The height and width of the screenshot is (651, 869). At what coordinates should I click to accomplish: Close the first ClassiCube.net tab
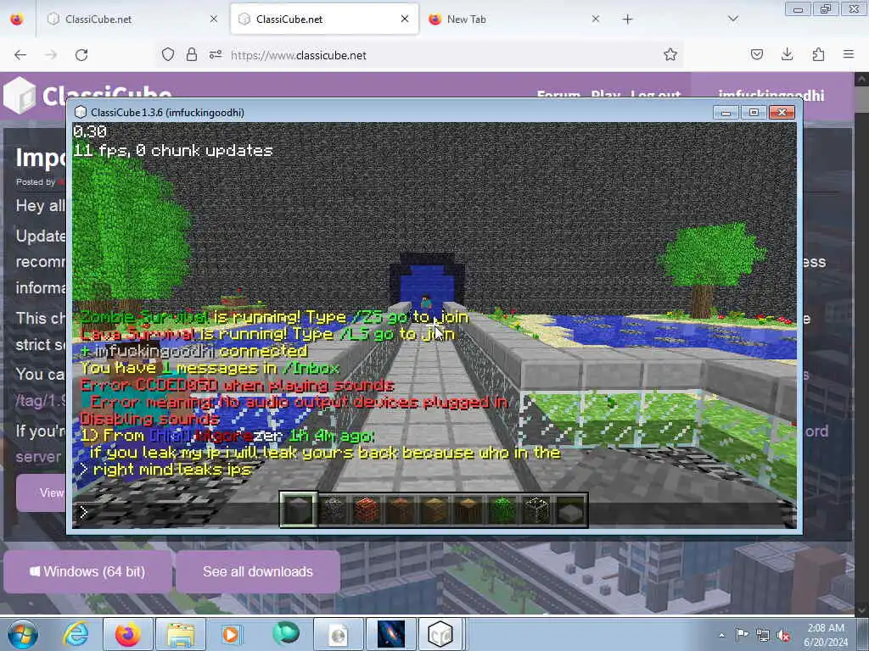213,19
